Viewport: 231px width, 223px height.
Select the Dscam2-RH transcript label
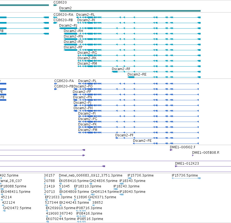[x=73, y=31]
